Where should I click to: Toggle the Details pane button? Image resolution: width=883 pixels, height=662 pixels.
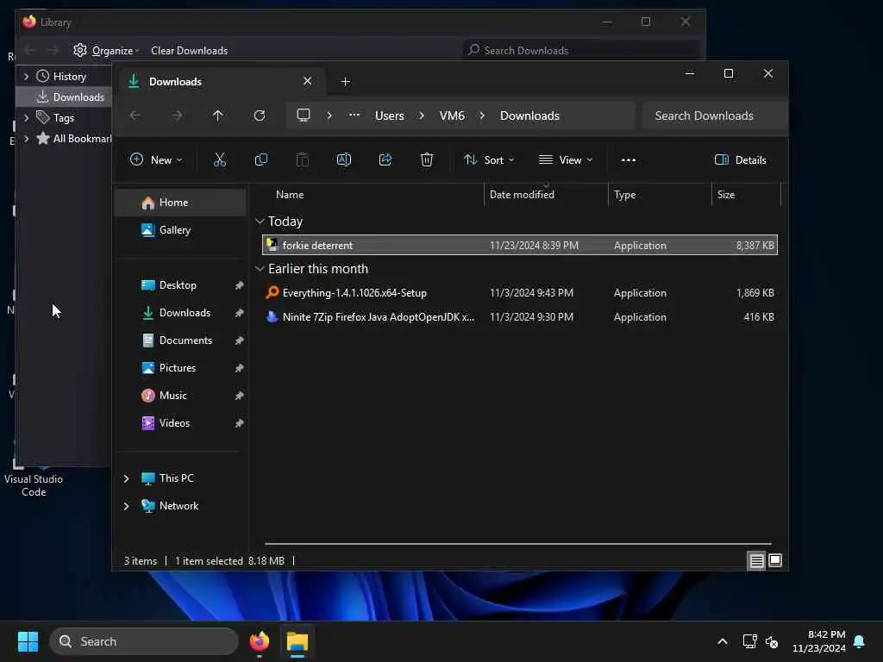pyautogui.click(x=740, y=159)
